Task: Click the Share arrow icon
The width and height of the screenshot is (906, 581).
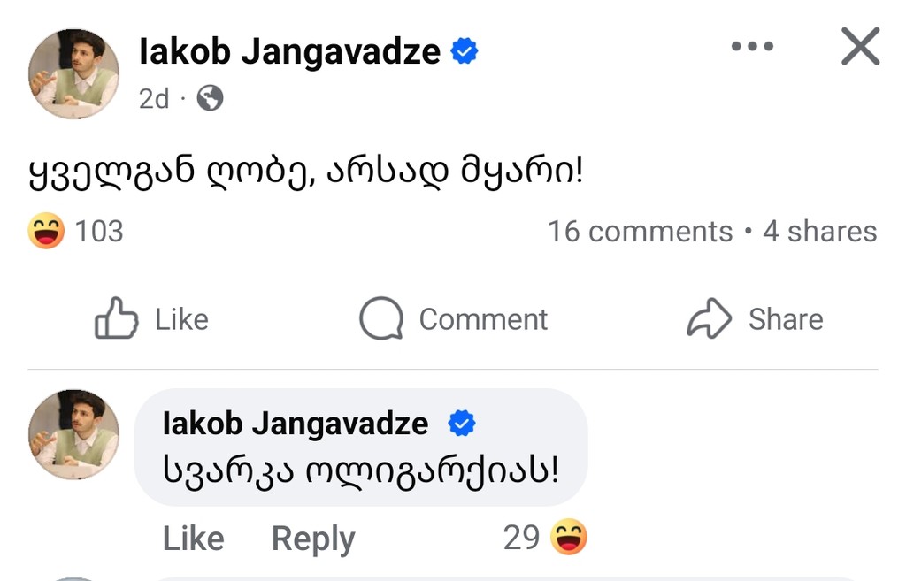Action: (709, 318)
